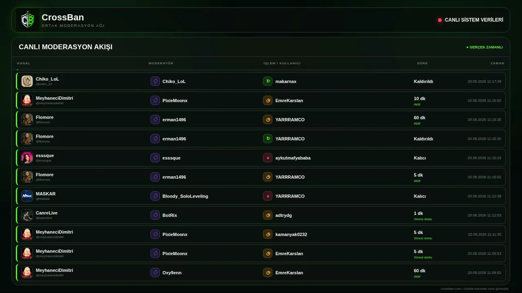Open the MASKAR channel avatar

click(x=27, y=196)
